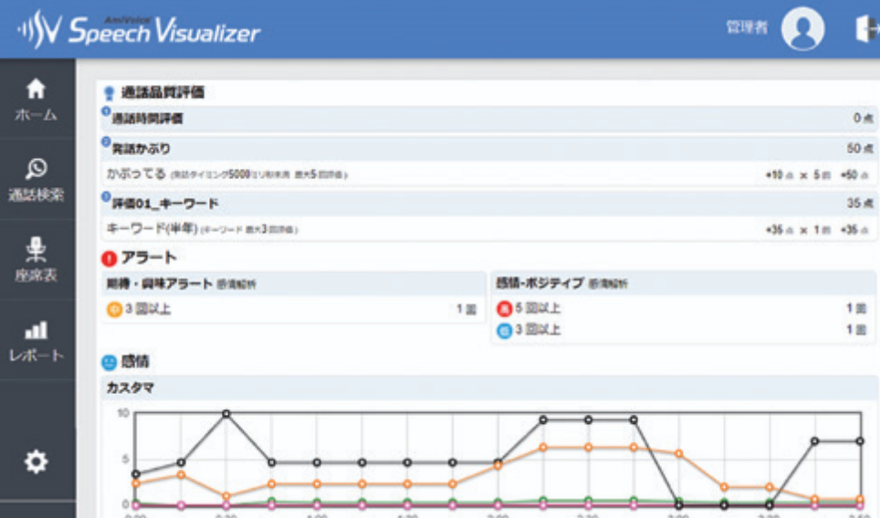The height and width of the screenshot is (518, 880).
Task: Click the 管理者 user name label
Action: pos(746,29)
